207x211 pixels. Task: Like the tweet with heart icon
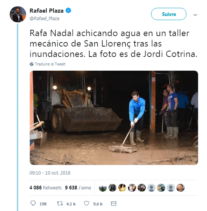point(87,204)
